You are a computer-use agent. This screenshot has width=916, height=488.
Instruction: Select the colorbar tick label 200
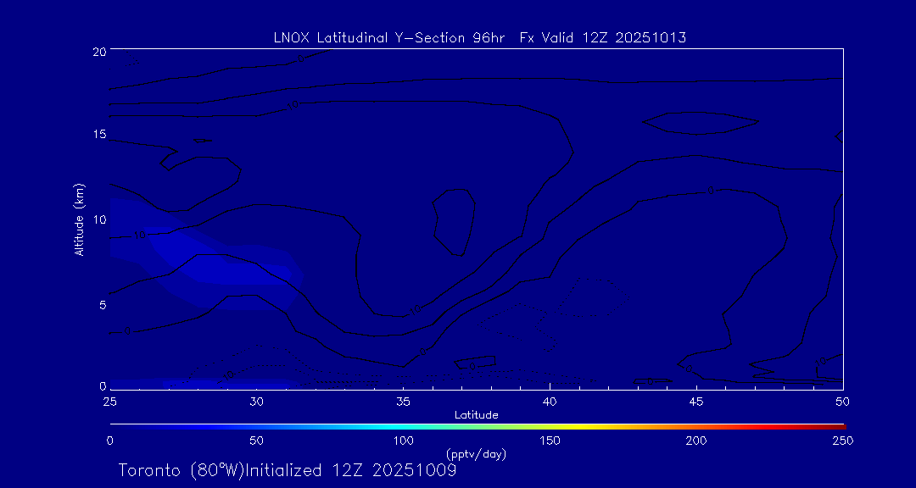tap(696, 441)
